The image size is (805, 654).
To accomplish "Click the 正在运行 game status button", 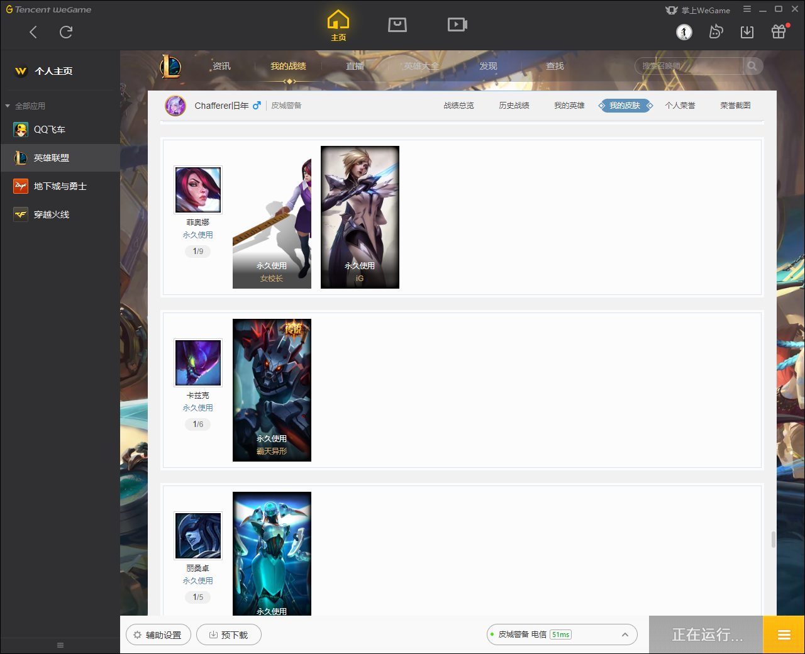I will click(x=706, y=635).
